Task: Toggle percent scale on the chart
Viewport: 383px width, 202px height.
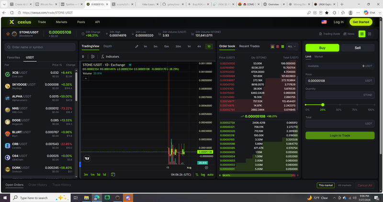Action: tap(197, 175)
